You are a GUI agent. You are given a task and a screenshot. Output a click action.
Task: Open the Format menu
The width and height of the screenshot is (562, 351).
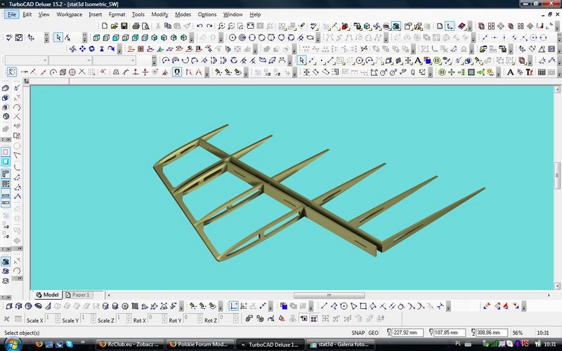(117, 14)
